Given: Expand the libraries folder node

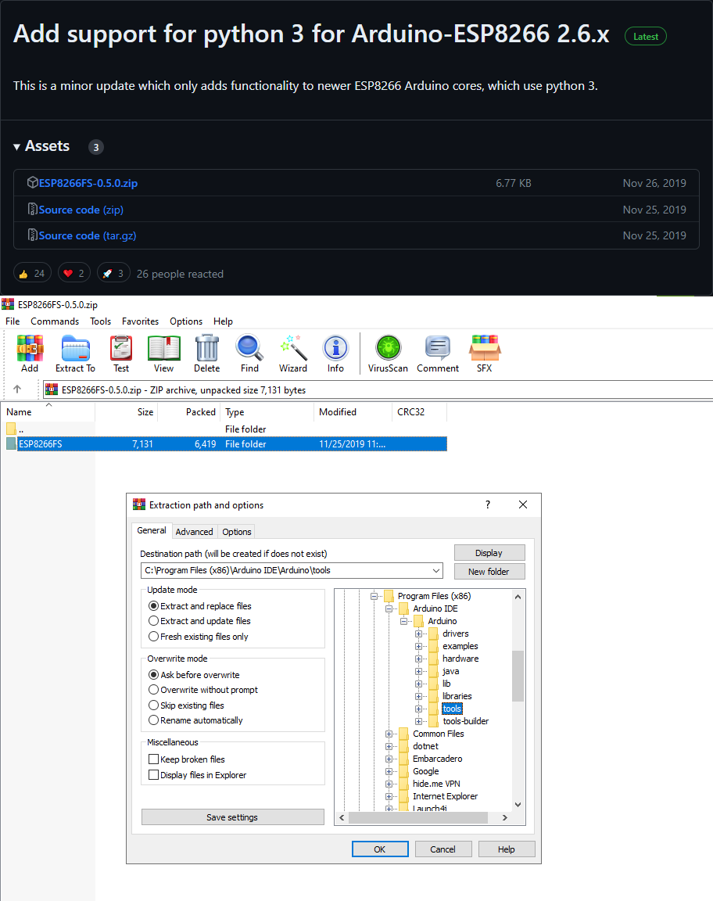Looking at the screenshot, I should point(419,696).
